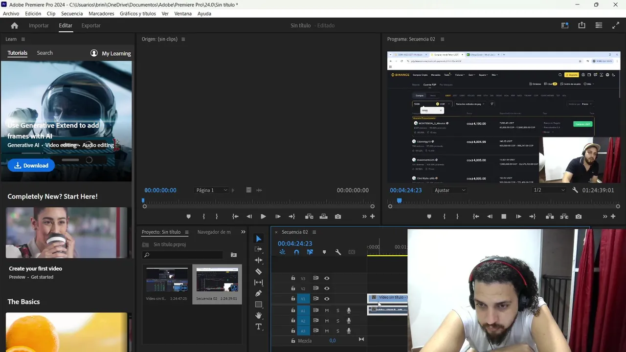Select the Selection tool arrow
The width and height of the screenshot is (626, 352).
pos(259,239)
